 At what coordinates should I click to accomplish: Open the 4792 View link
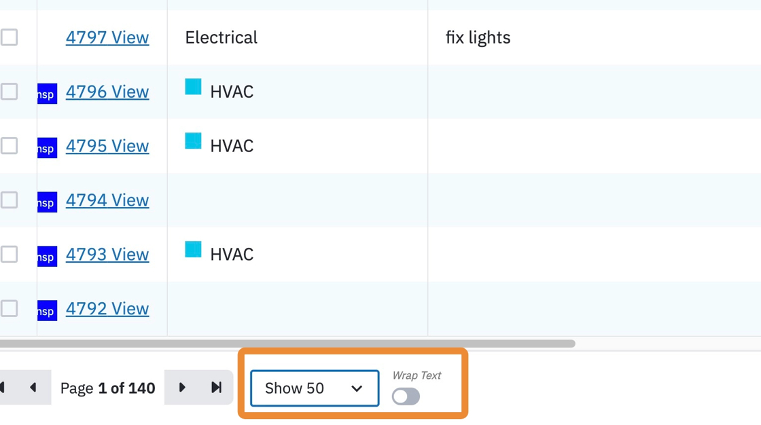(107, 308)
